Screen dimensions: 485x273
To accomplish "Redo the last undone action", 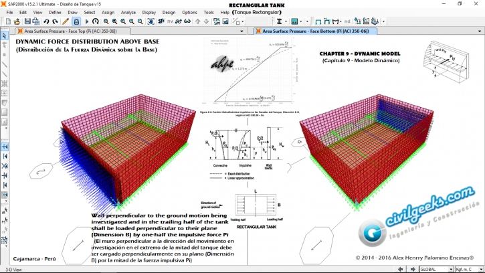I will 55,21.
